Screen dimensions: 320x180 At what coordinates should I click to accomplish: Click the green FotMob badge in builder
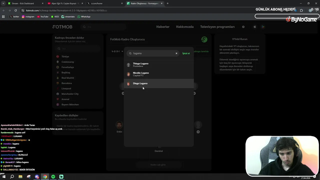tap(204, 39)
